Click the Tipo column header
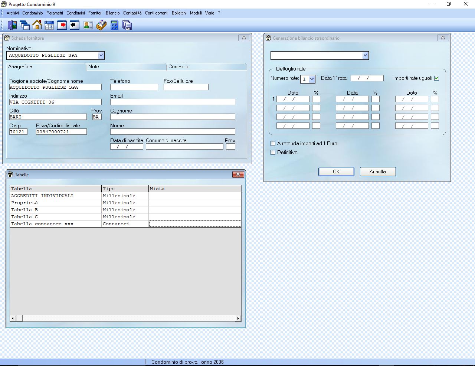This screenshot has width=475, height=366. click(125, 189)
